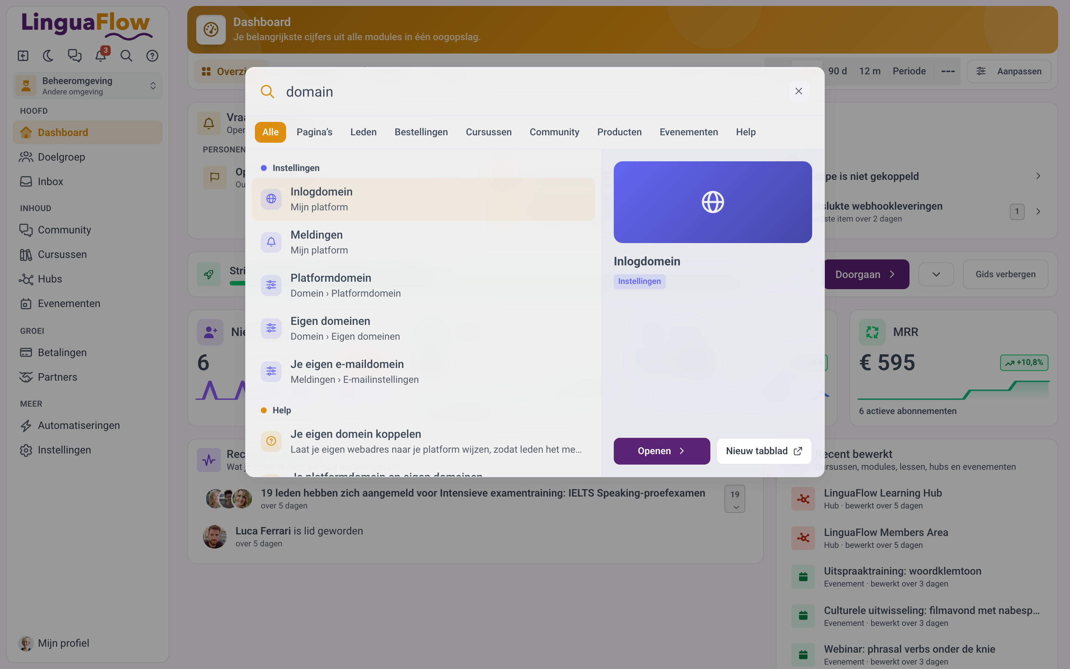Open result in Nieuw tabblad
Screen dimensions: 1070x669
(764, 451)
